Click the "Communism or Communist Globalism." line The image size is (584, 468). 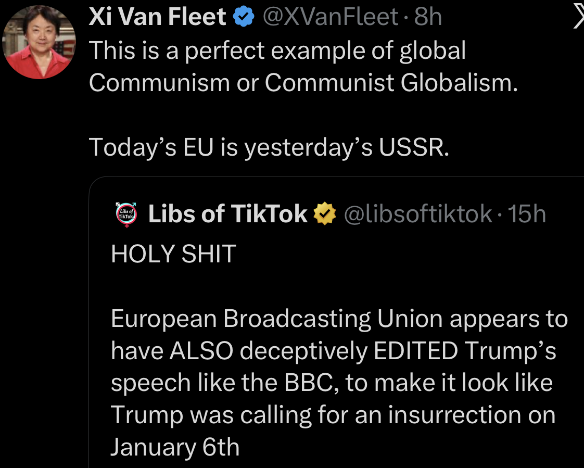point(303,83)
